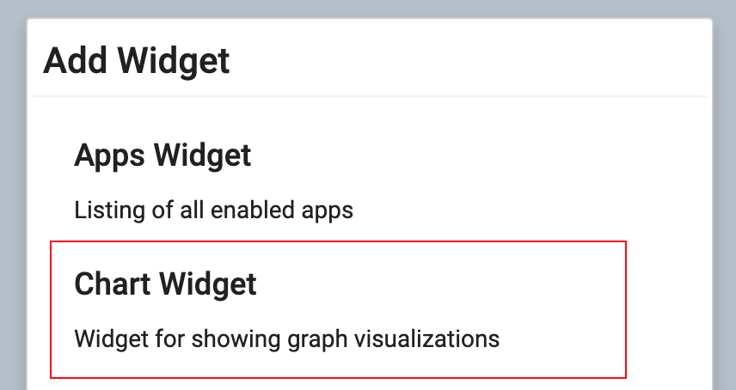Click the Chart Widget heading
Viewport: 736px width, 390px height.
click(165, 283)
